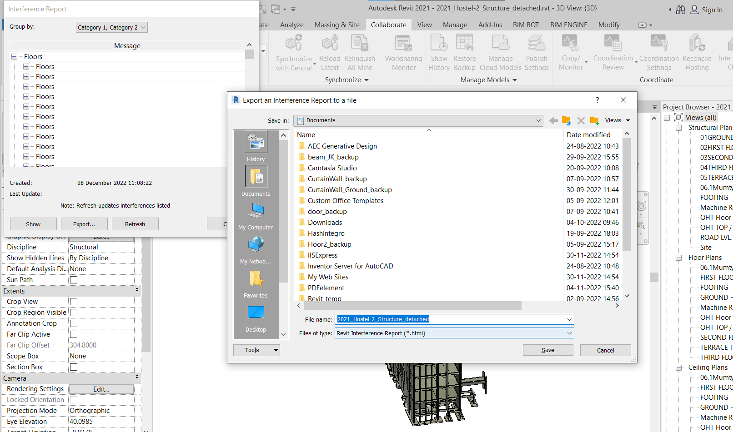Open Favorites from the places sidebar
Viewport: 733px width, 432px height.
click(x=256, y=283)
